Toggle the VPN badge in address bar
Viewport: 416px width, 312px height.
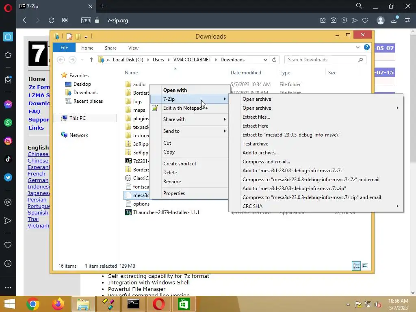(x=86, y=20)
